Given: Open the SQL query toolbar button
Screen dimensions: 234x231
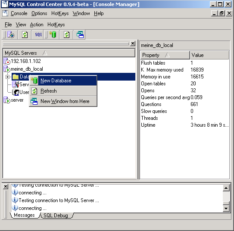Looking at the screenshot, I should click(x=38, y=34).
